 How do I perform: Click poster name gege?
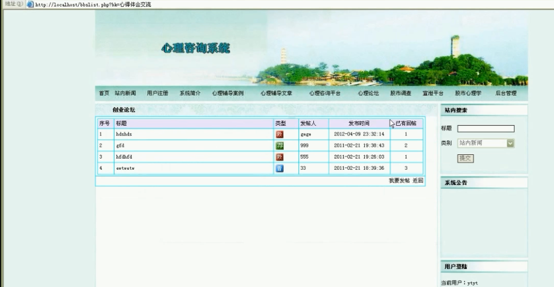point(306,135)
